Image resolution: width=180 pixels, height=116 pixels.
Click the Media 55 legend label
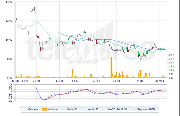(93, 109)
